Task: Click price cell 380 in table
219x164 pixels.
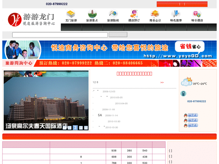Action: [x=129, y=151]
